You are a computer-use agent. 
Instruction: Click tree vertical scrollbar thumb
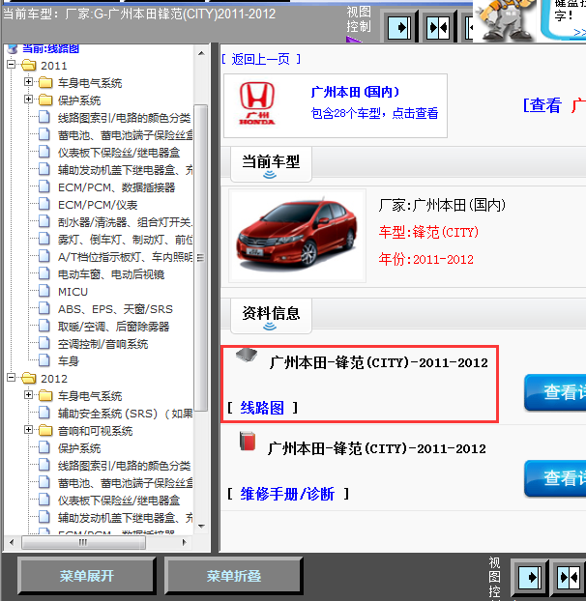[x=201, y=258]
